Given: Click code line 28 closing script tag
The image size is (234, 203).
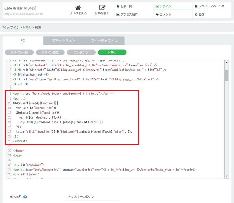Looking at the screenshot, I should pos(20,141).
